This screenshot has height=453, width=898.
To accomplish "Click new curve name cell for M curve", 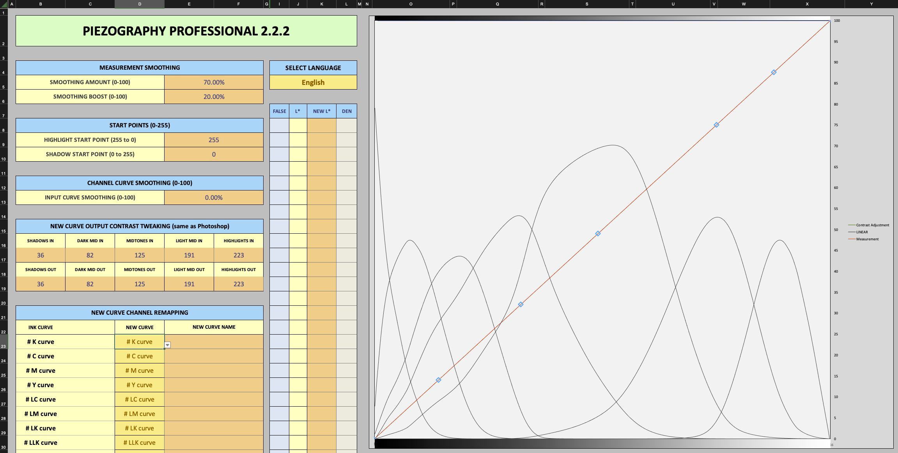I will (x=214, y=370).
